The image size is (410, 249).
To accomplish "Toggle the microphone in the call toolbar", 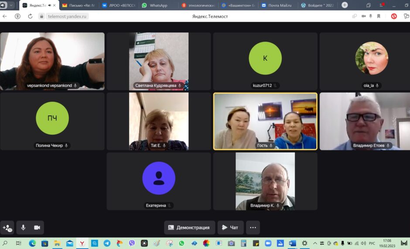I will coord(23,228).
